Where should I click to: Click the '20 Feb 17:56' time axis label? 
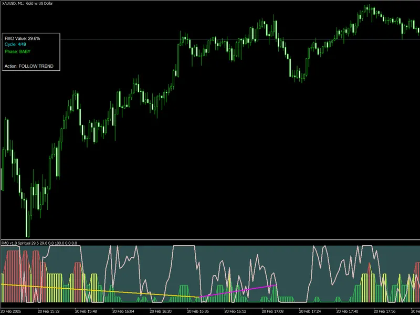click(x=385, y=311)
